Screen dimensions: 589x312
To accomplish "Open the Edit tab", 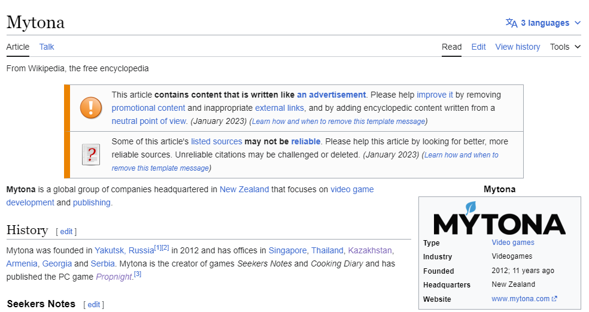I will click(x=479, y=47).
